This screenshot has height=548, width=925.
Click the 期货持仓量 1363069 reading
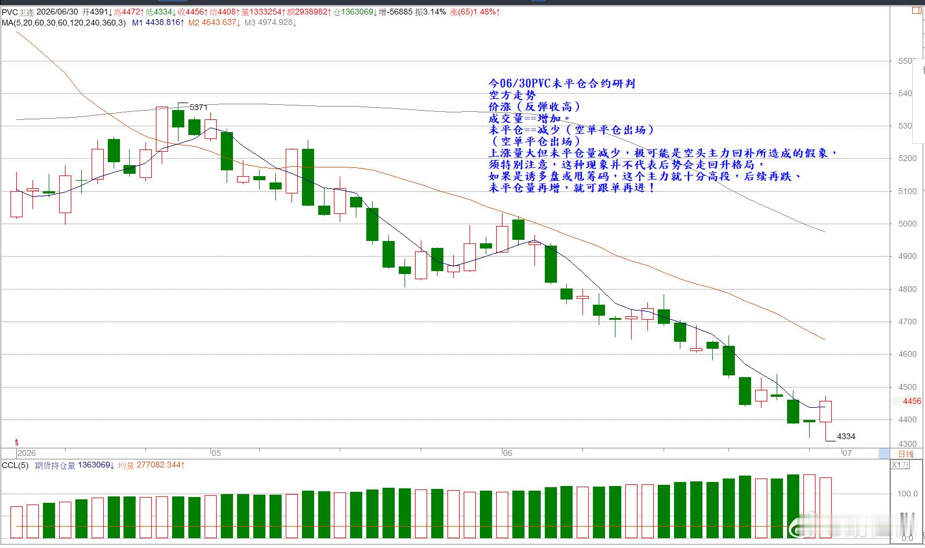click(75, 465)
